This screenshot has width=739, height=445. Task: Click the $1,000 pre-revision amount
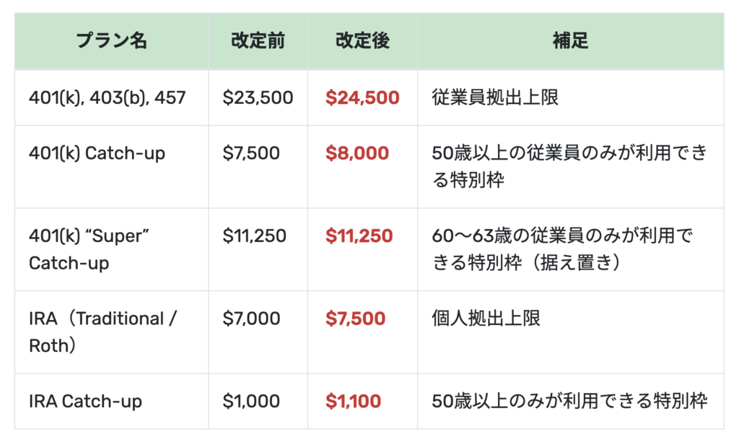(x=250, y=401)
